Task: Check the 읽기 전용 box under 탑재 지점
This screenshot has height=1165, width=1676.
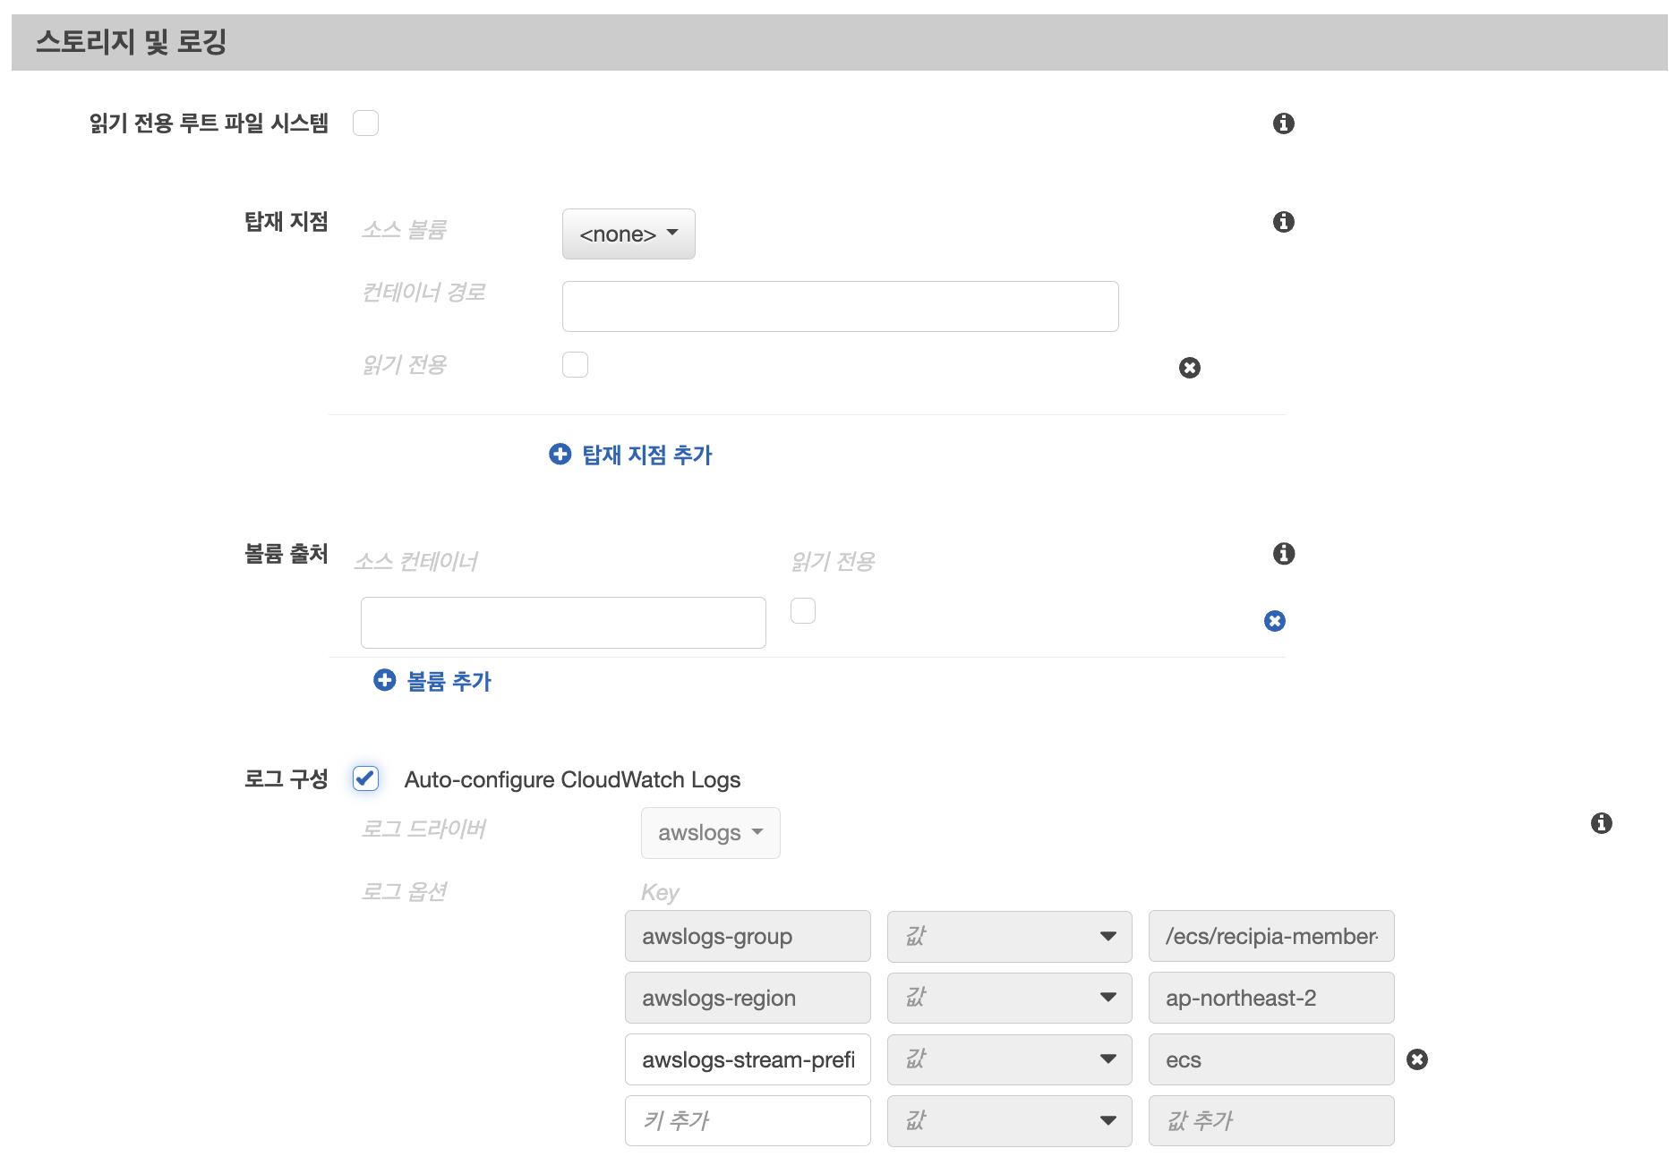Action: point(576,364)
